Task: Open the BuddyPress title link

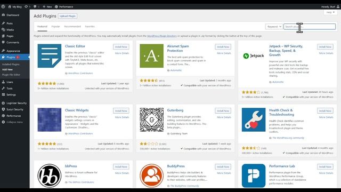Action: click(x=176, y=166)
